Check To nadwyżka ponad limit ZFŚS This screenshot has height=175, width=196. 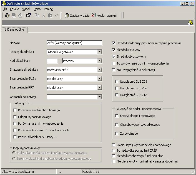pos(114,151)
